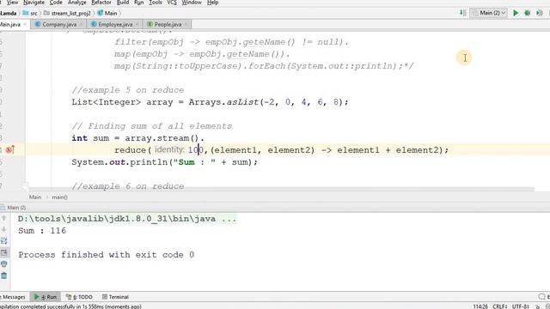Click the compilation completed status message

pos(70,306)
